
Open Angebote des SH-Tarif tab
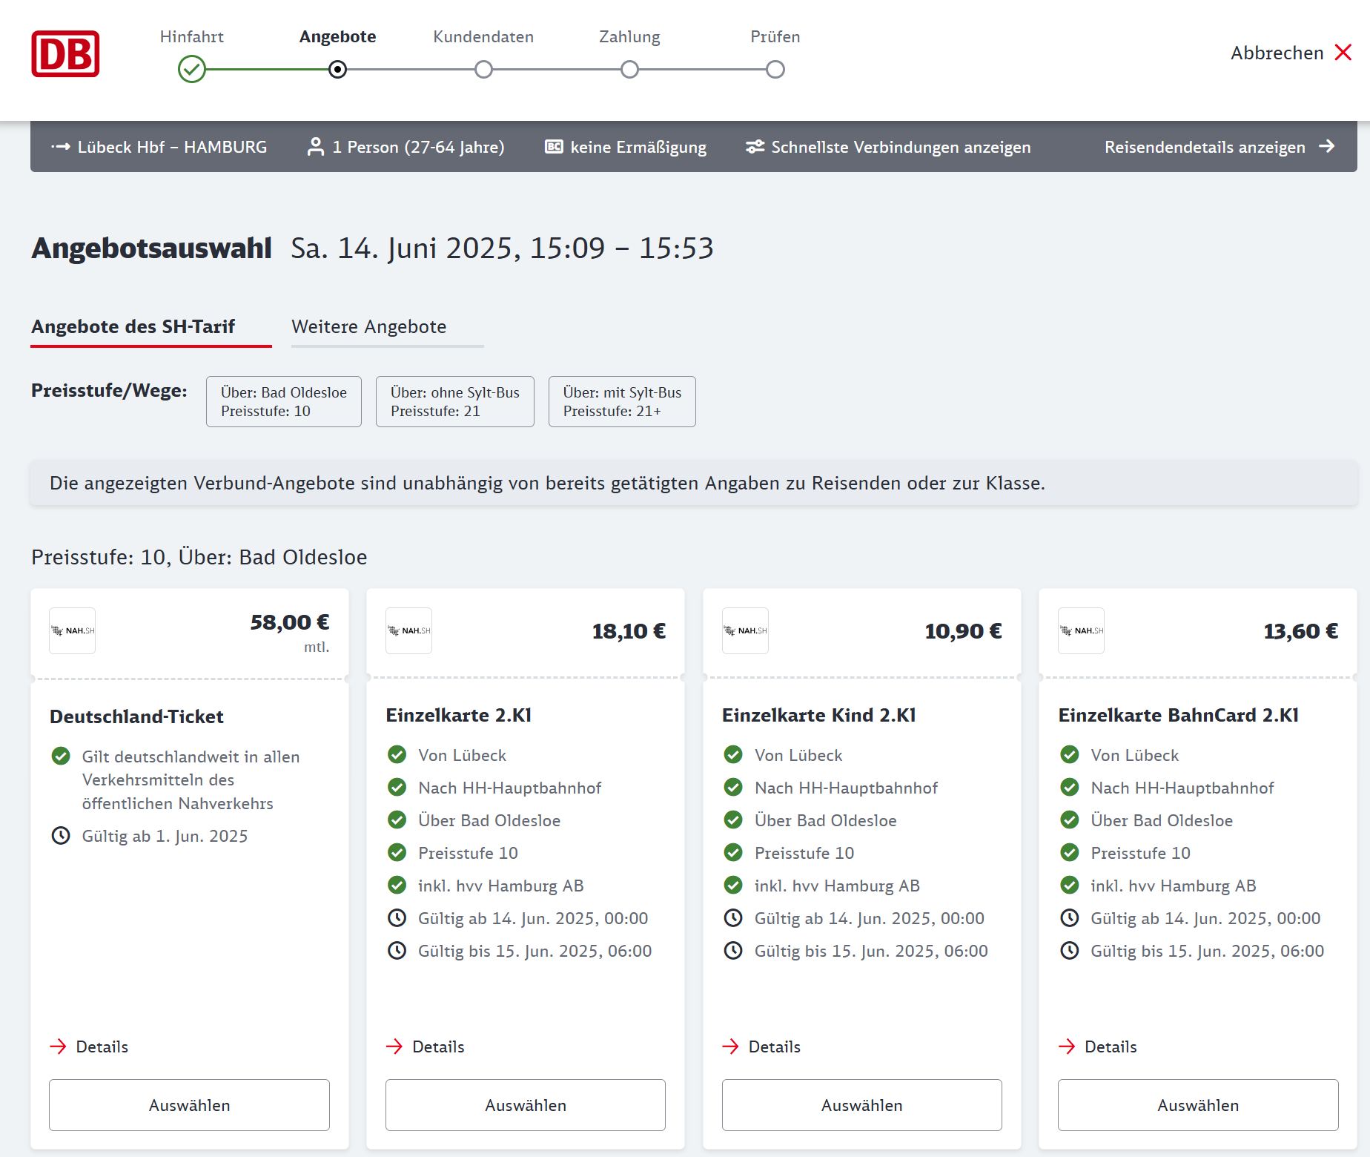tap(133, 327)
